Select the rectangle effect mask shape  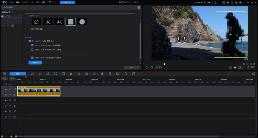click(x=71, y=22)
